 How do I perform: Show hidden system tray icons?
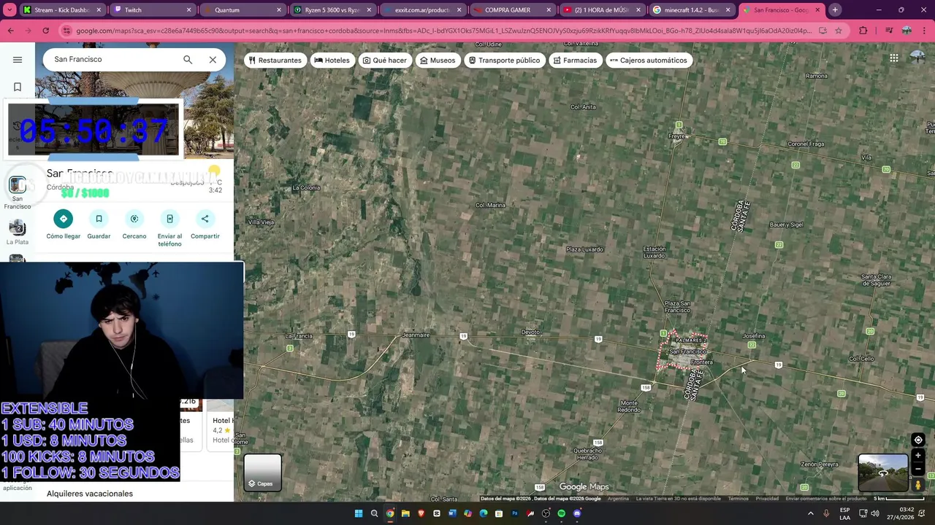click(x=810, y=513)
